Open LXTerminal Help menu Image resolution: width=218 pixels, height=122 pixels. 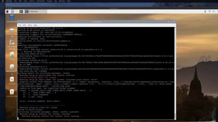tap(35, 25)
